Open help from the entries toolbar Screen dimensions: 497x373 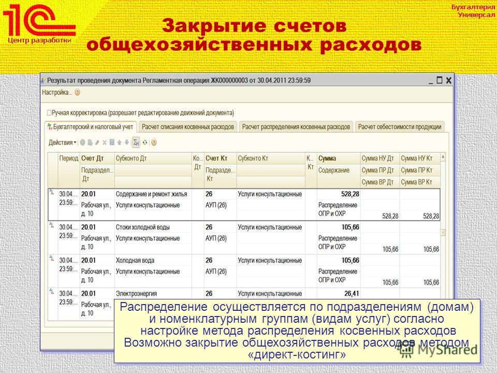tap(154, 143)
